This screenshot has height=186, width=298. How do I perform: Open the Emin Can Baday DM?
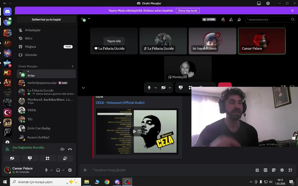(46, 128)
